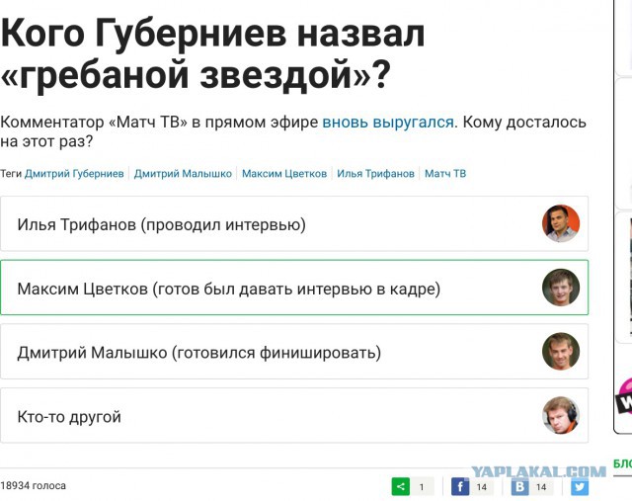
Task: Open tag Максим Цветков
Action: click(x=284, y=174)
